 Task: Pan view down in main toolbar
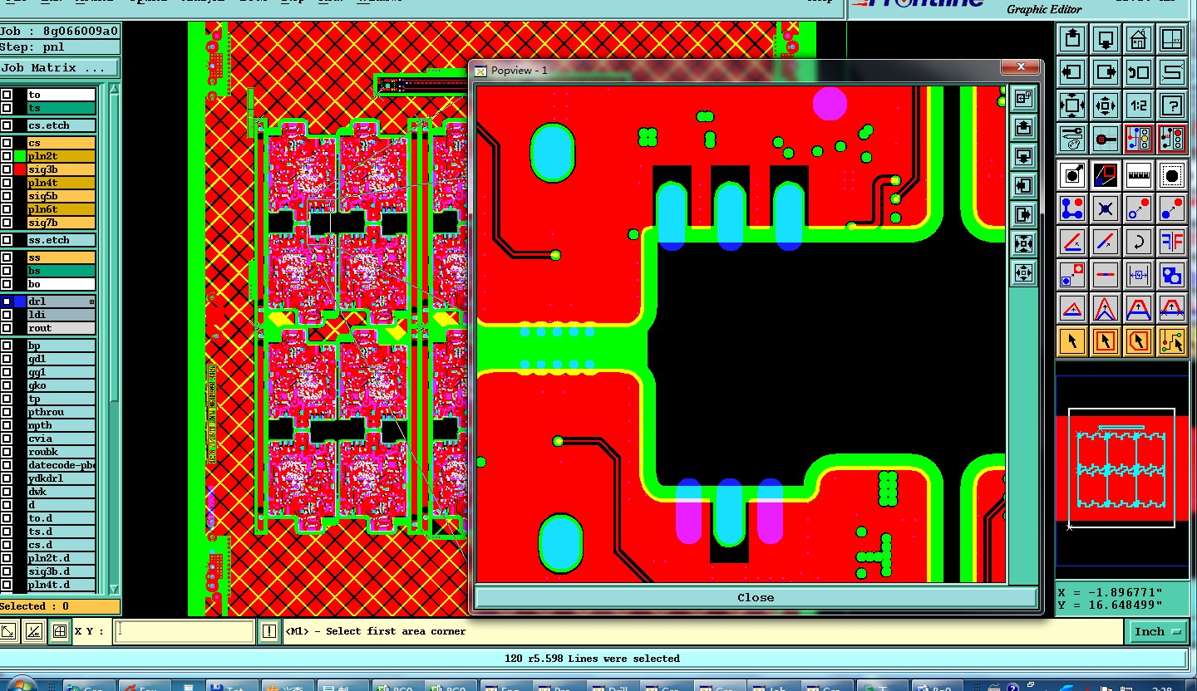pos(1106,39)
